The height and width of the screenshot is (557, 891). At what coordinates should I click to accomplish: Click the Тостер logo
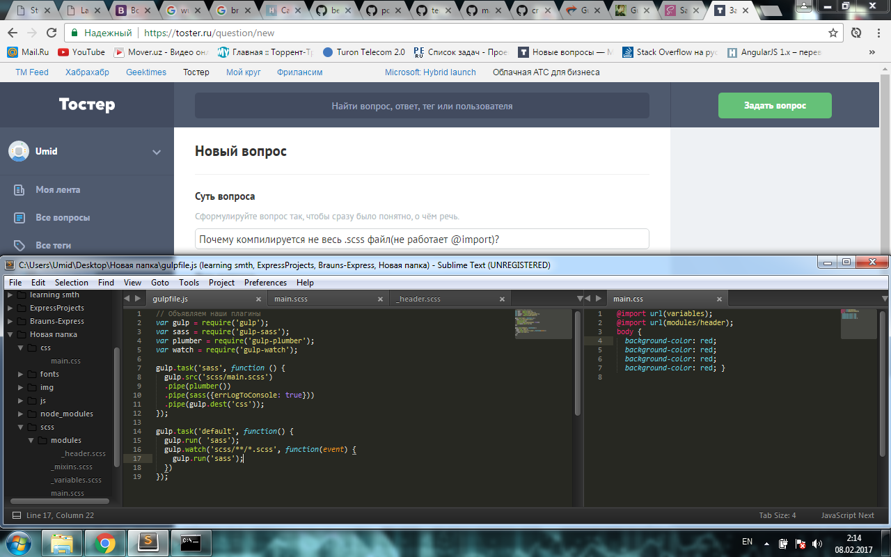click(x=86, y=104)
